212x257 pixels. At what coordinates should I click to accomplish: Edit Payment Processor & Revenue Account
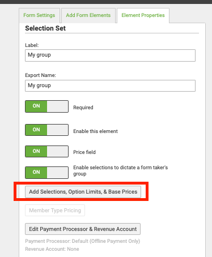(83, 229)
